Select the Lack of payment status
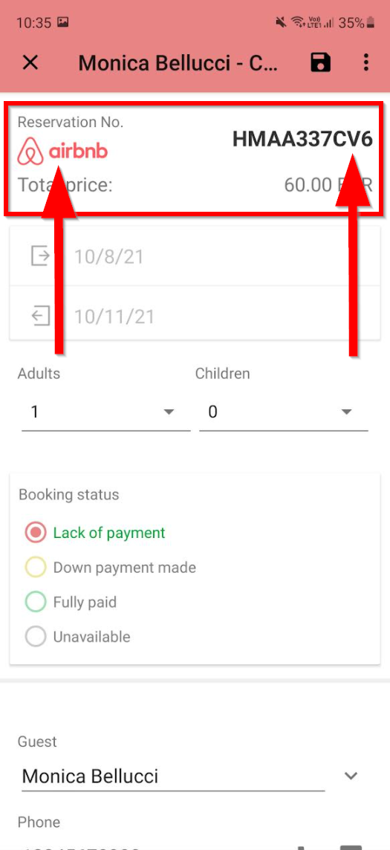Image resolution: width=390 pixels, height=850 pixels. [95, 533]
